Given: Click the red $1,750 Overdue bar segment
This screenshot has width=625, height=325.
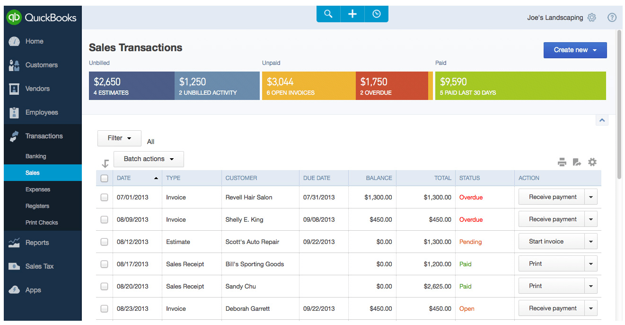Looking at the screenshot, I should coord(391,86).
